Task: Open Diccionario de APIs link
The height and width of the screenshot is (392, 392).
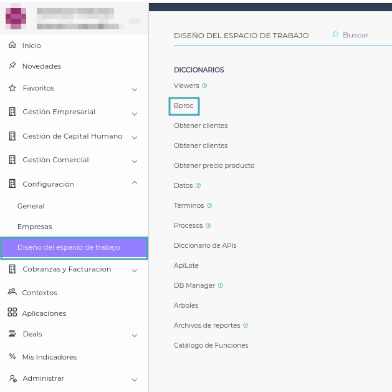Action: [x=205, y=245]
